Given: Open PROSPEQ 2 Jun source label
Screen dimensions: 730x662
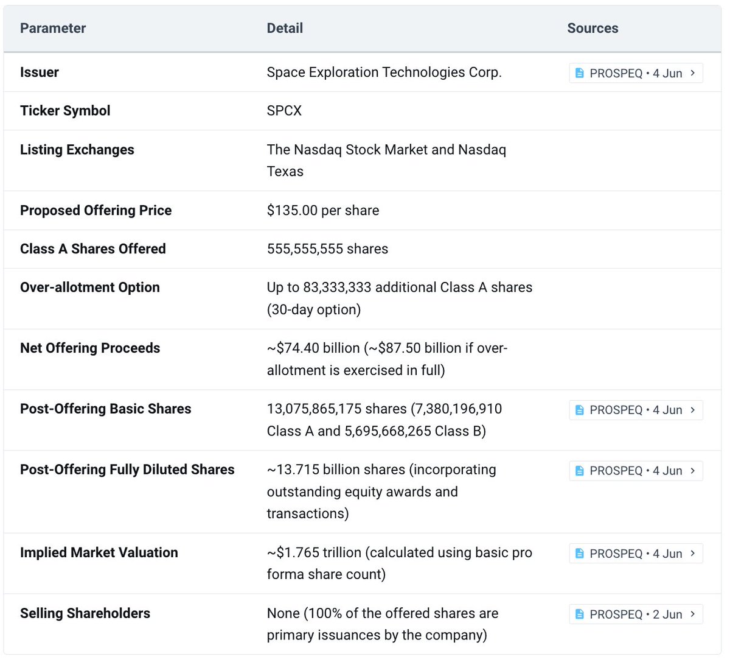Looking at the screenshot, I should (x=636, y=614).
